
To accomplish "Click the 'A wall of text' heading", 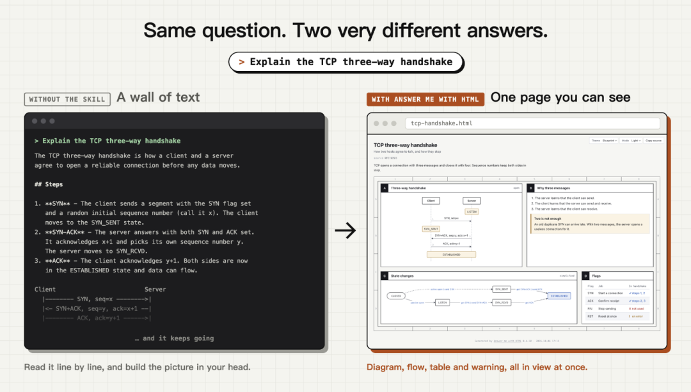I will [x=158, y=97].
